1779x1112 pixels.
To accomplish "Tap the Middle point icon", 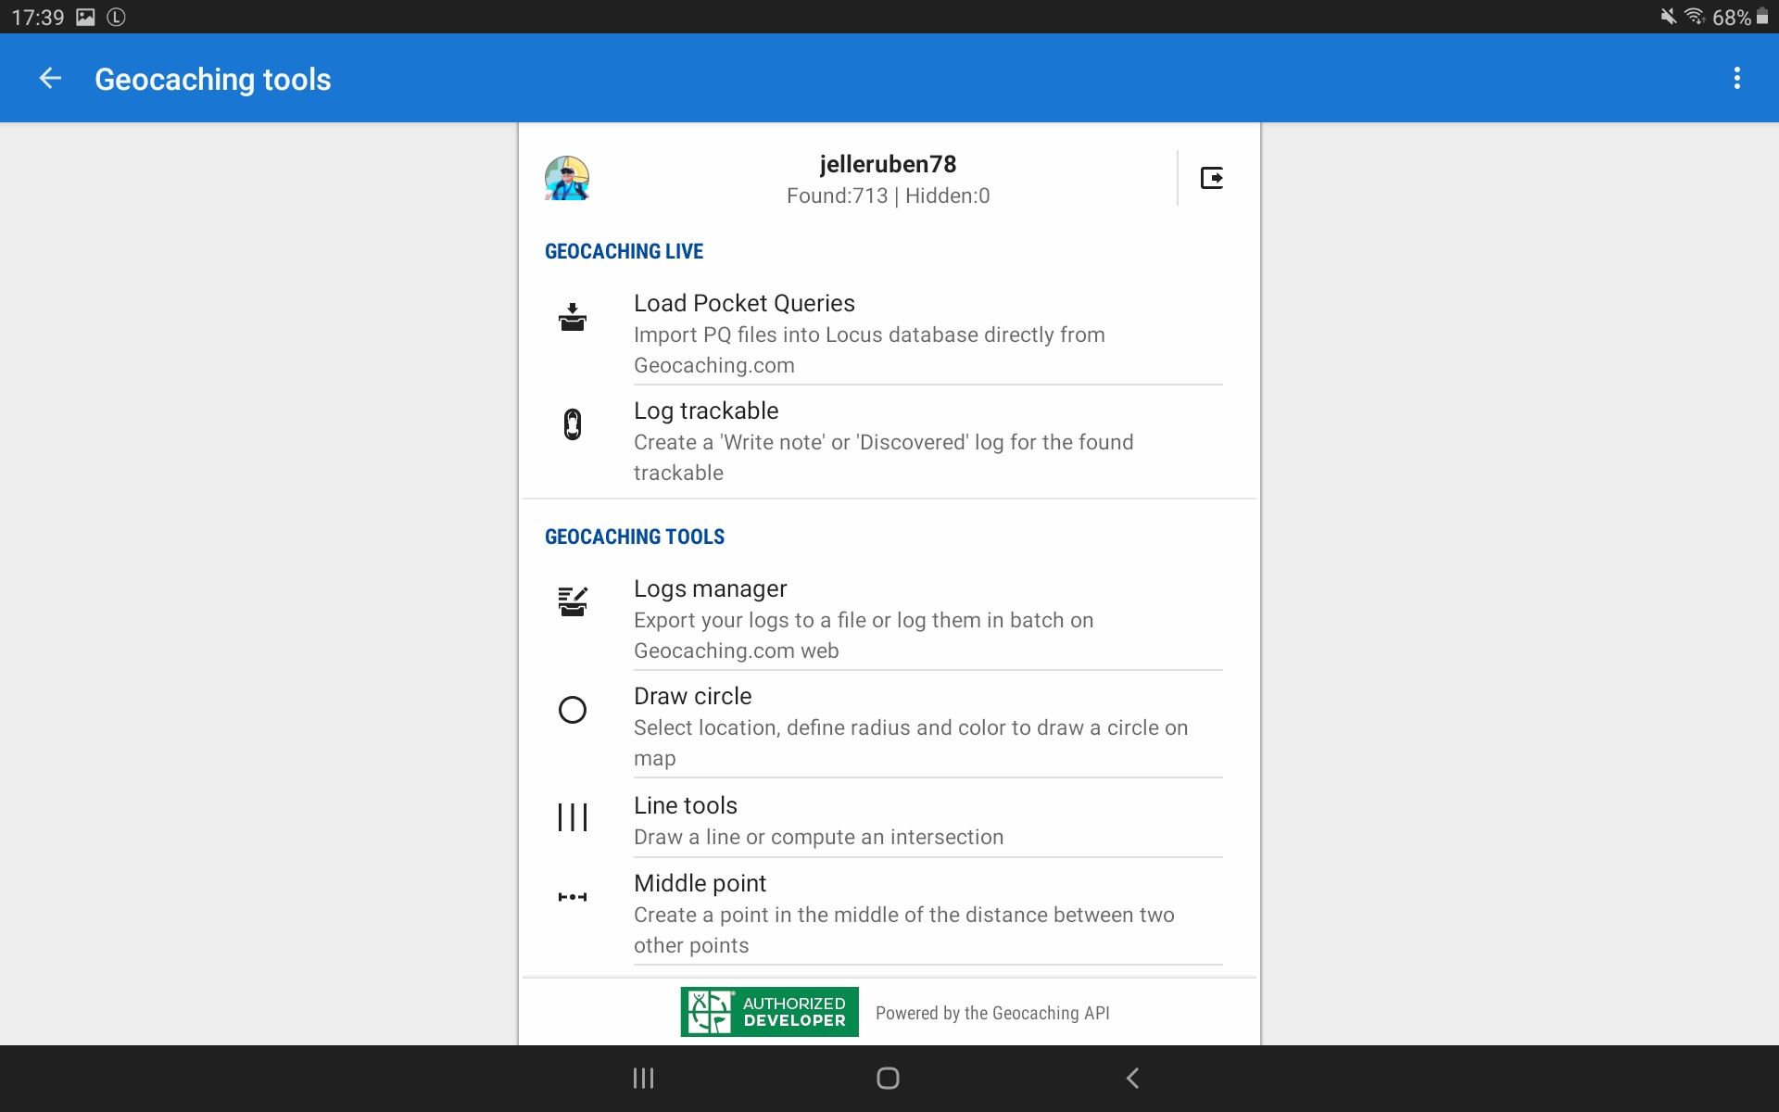I will [573, 897].
